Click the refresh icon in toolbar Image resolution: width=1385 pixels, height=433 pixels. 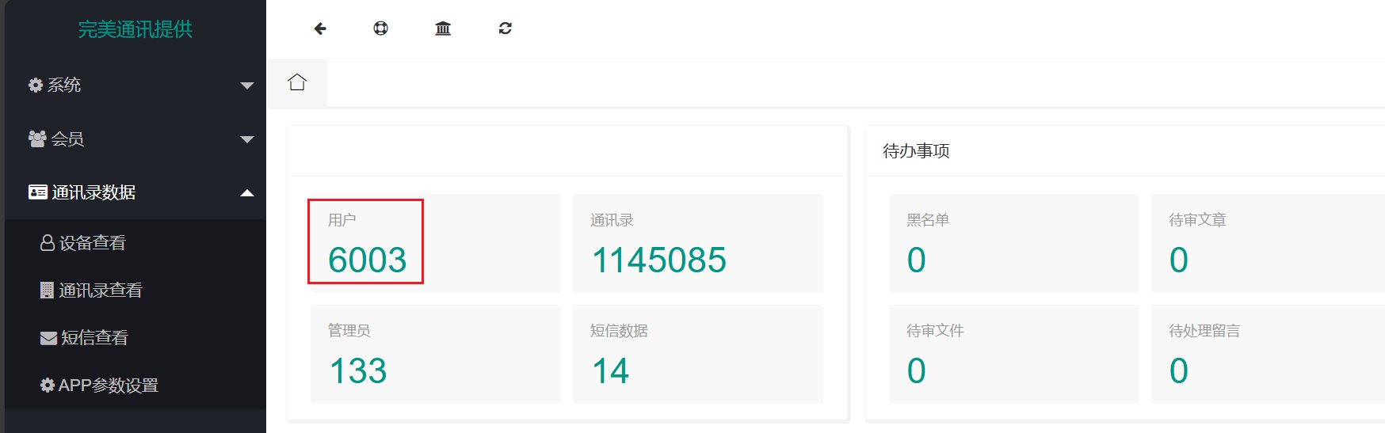[505, 28]
